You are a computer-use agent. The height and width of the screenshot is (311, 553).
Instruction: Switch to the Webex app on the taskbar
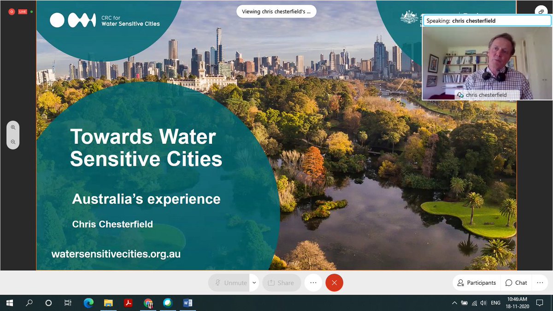click(x=168, y=303)
